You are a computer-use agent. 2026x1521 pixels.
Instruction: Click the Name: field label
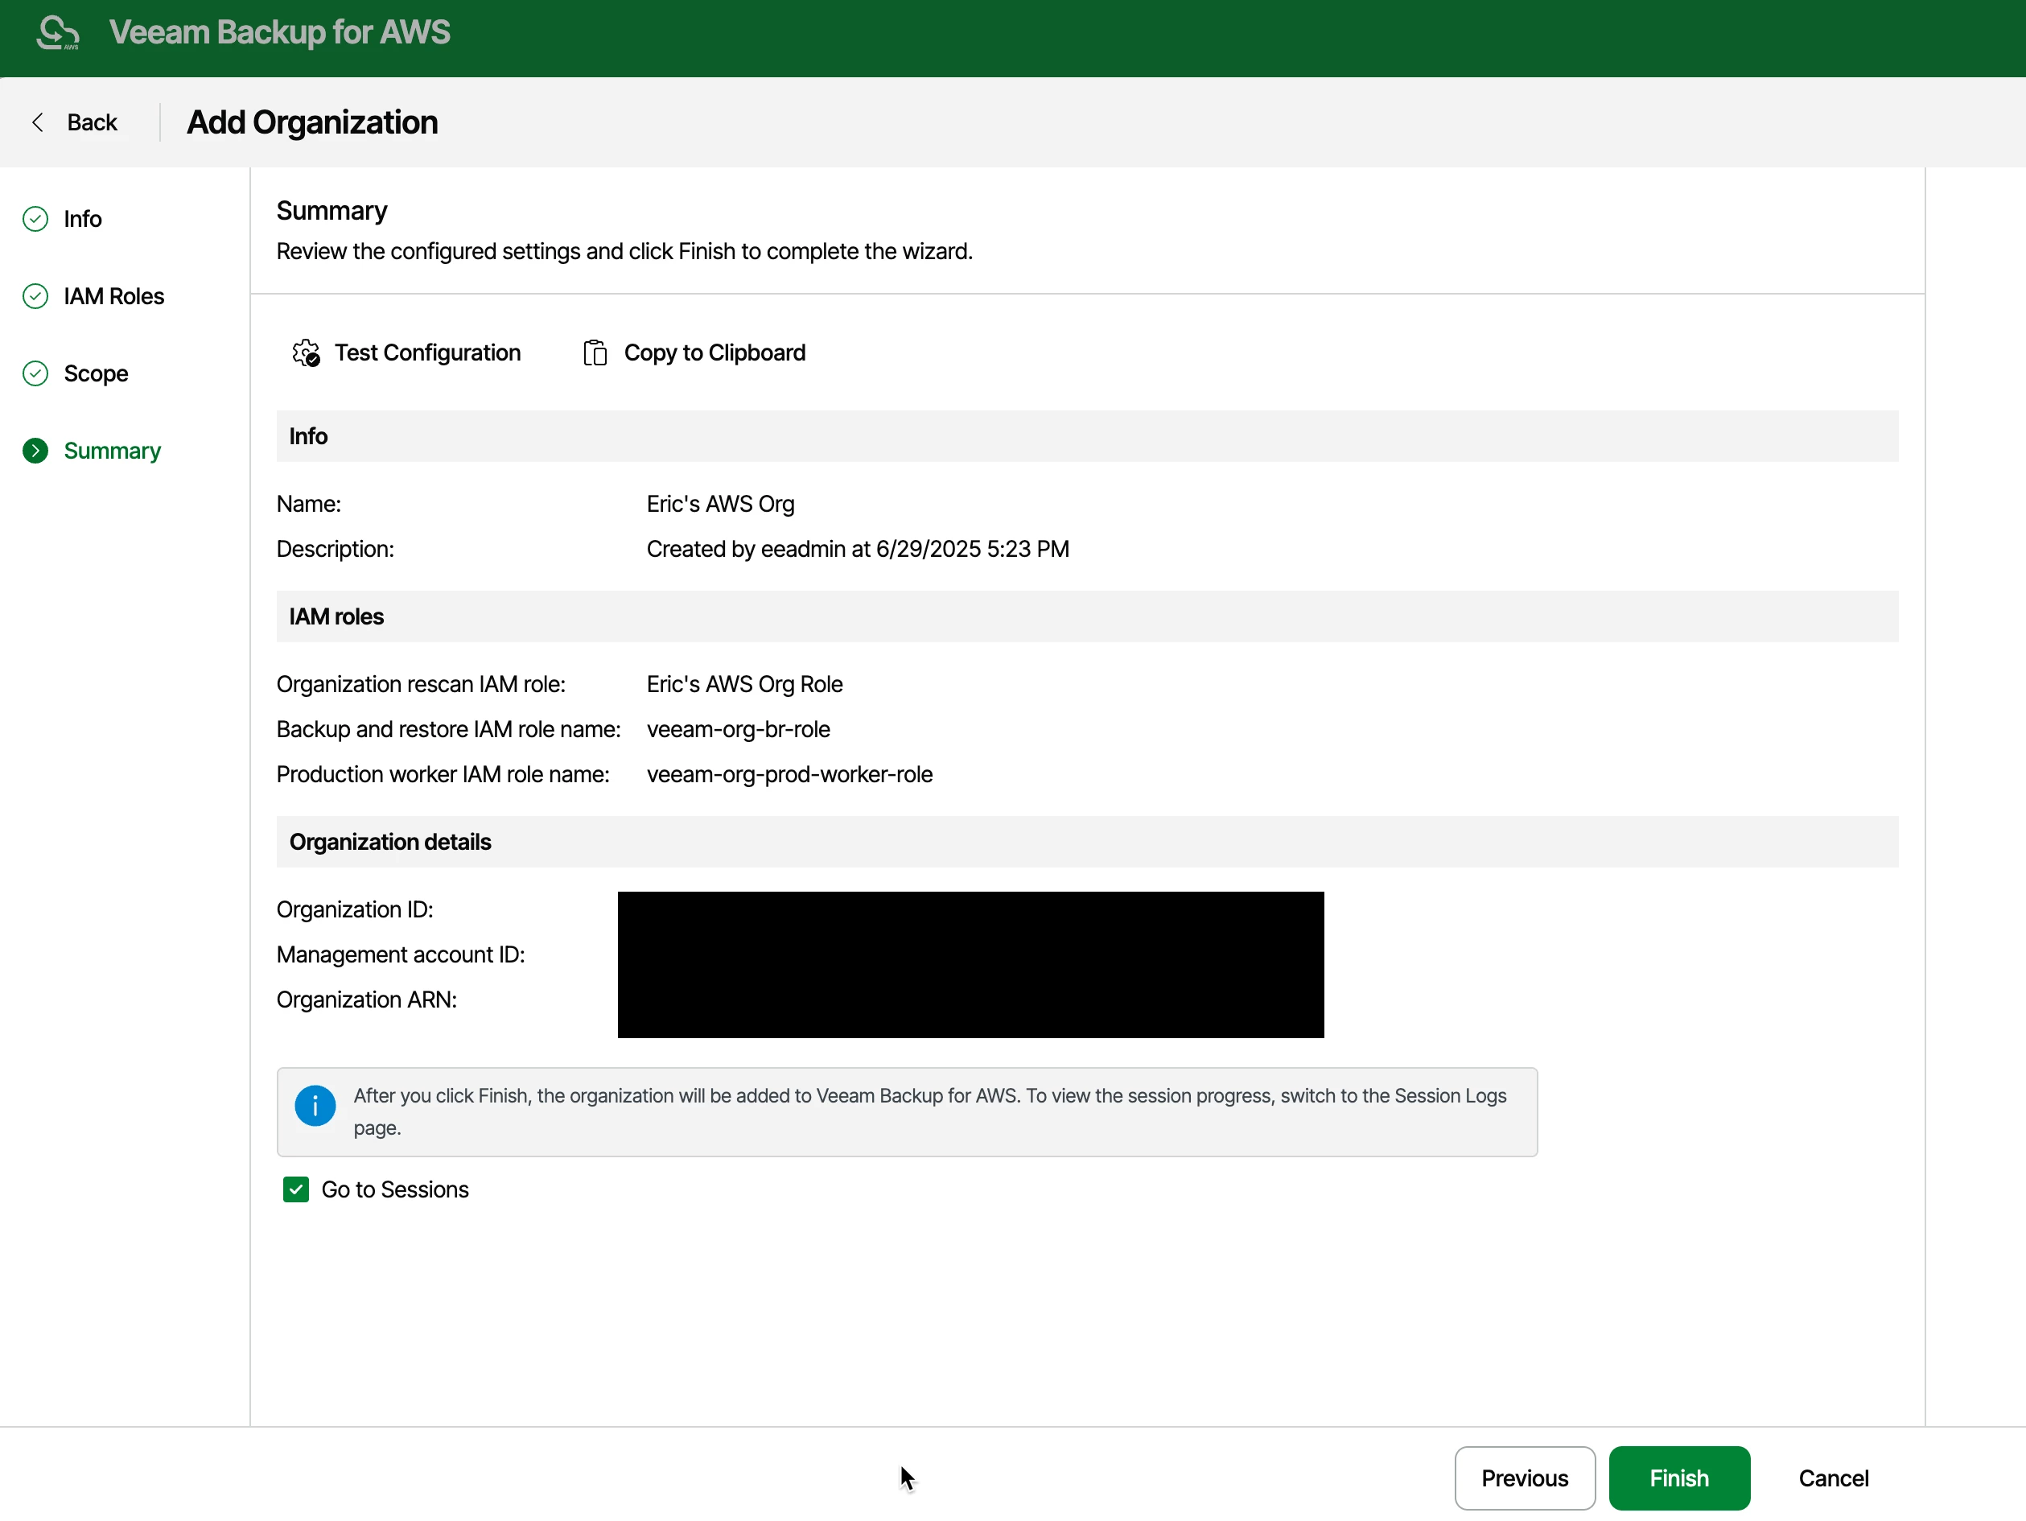(x=309, y=504)
